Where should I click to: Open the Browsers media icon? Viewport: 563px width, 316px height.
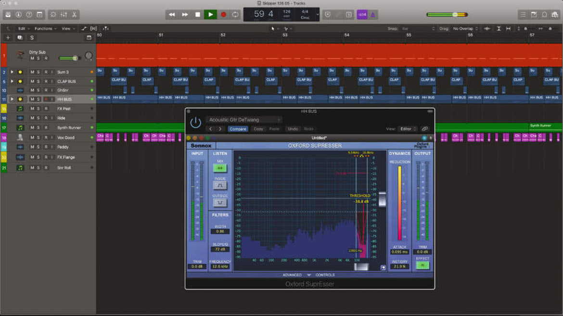coord(555,15)
